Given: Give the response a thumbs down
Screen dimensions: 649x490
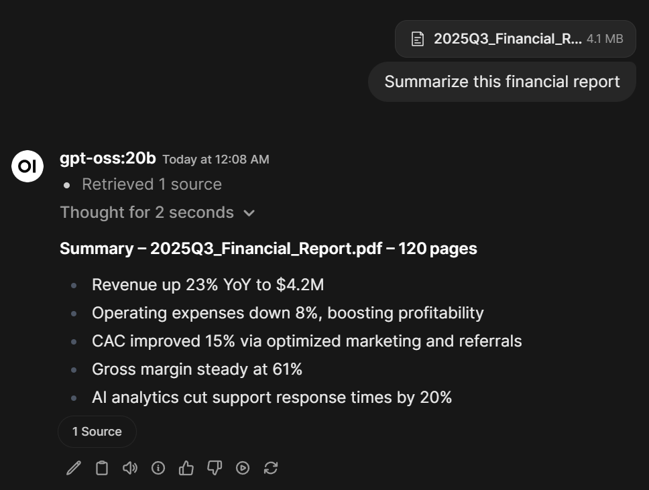Looking at the screenshot, I should coord(215,468).
